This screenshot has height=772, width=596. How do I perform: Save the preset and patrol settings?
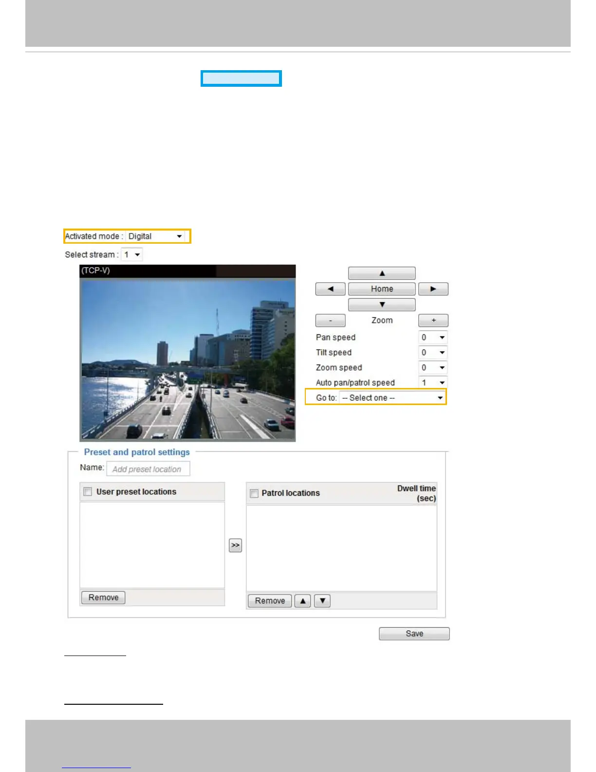(x=414, y=634)
